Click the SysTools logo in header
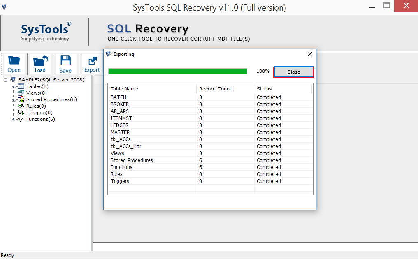This screenshot has width=418, height=259. (x=46, y=32)
